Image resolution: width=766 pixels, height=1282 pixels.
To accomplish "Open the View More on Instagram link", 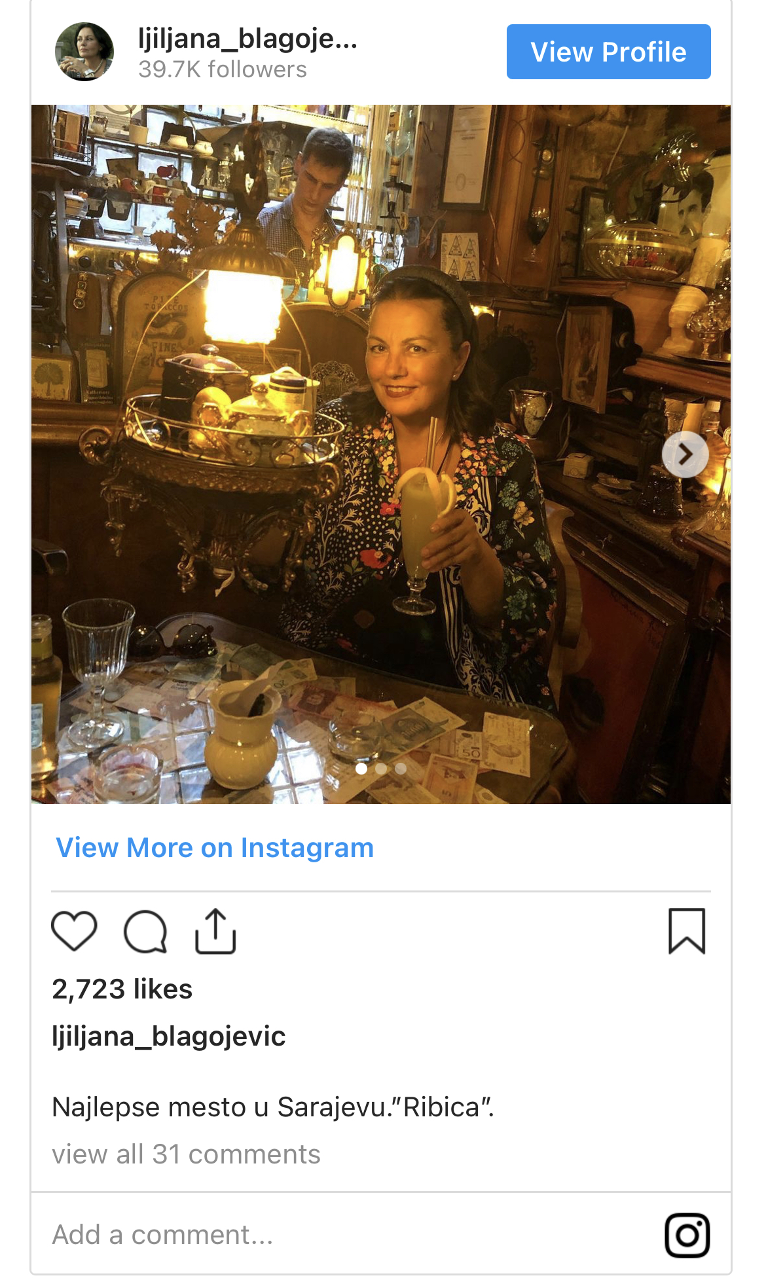I will click(x=215, y=847).
